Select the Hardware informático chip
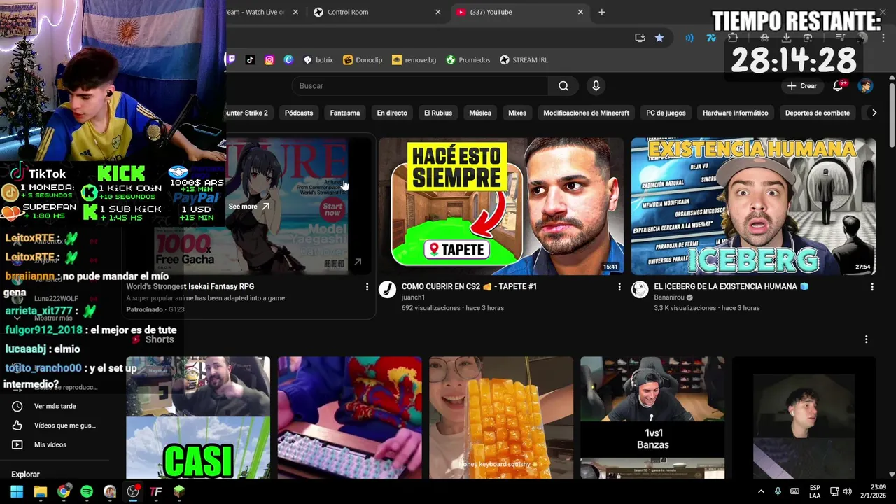This screenshot has width=896, height=504. (x=735, y=113)
